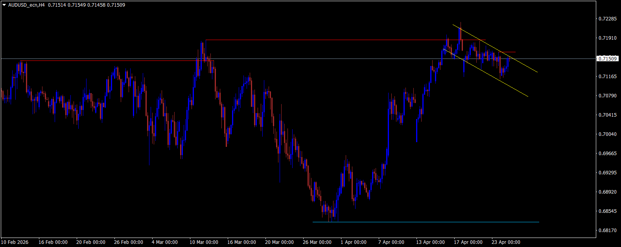
Task: Click the current price label 0.71509
Action: coord(607,59)
